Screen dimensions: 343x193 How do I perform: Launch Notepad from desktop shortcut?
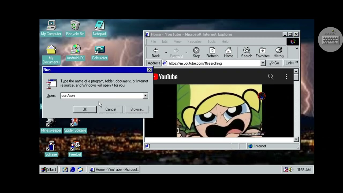(x=99, y=28)
